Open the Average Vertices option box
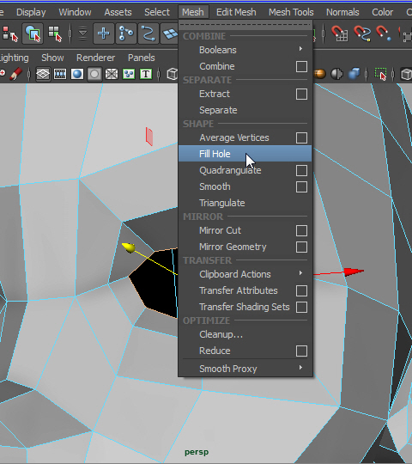The width and height of the screenshot is (412, 464). coord(301,137)
